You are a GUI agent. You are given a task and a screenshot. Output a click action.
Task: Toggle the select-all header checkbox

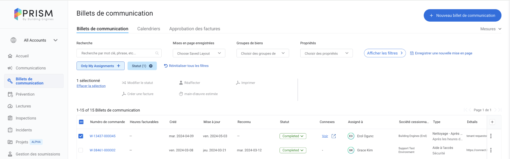click(81, 122)
